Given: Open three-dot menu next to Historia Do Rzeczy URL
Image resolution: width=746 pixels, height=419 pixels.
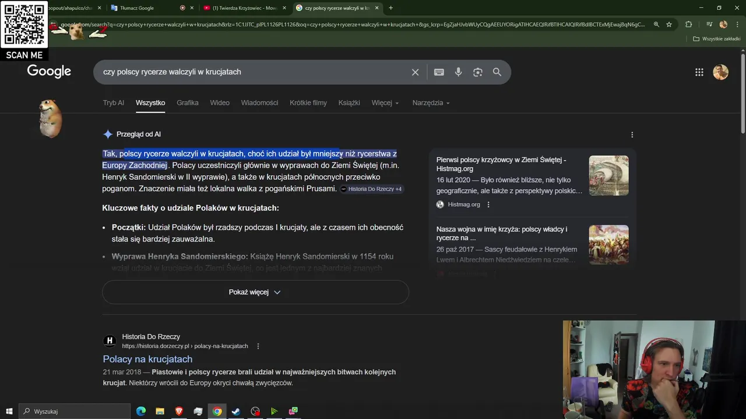Looking at the screenshot, I should (x=258, y=346).
